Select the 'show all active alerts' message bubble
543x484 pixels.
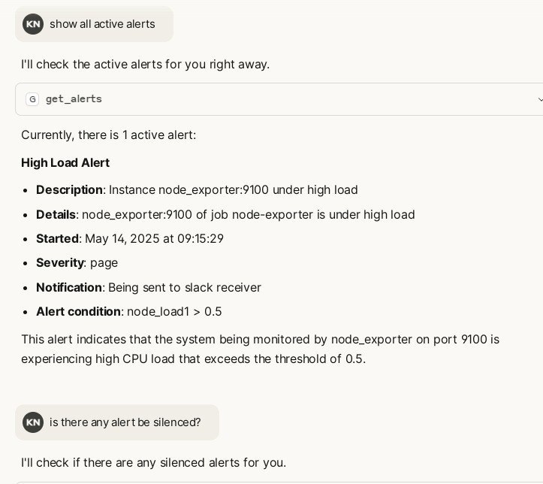102,24
